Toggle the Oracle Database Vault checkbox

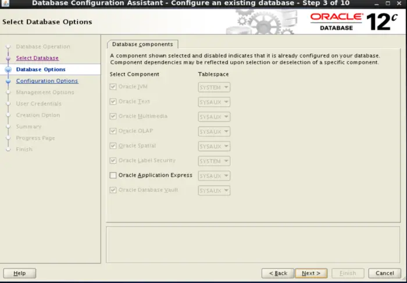coord(113,190)
